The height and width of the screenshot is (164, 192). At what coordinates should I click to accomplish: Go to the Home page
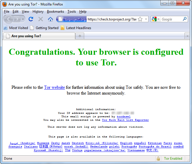point(50,19)
